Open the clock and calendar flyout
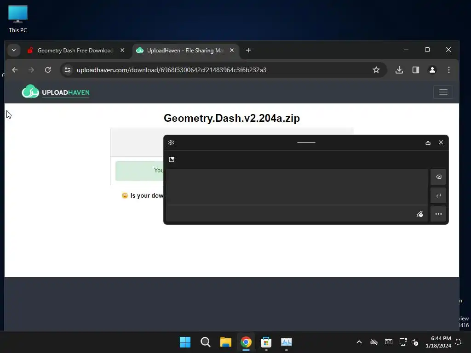 [438, 342]
